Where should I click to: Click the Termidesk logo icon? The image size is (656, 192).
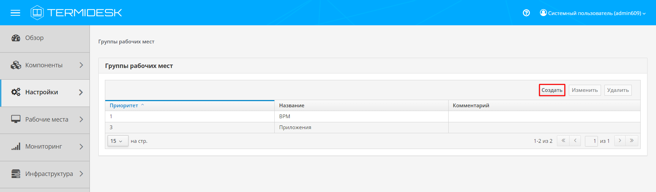37,13
